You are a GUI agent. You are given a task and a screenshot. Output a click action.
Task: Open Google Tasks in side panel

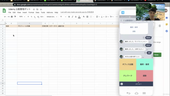pos(167,31)
